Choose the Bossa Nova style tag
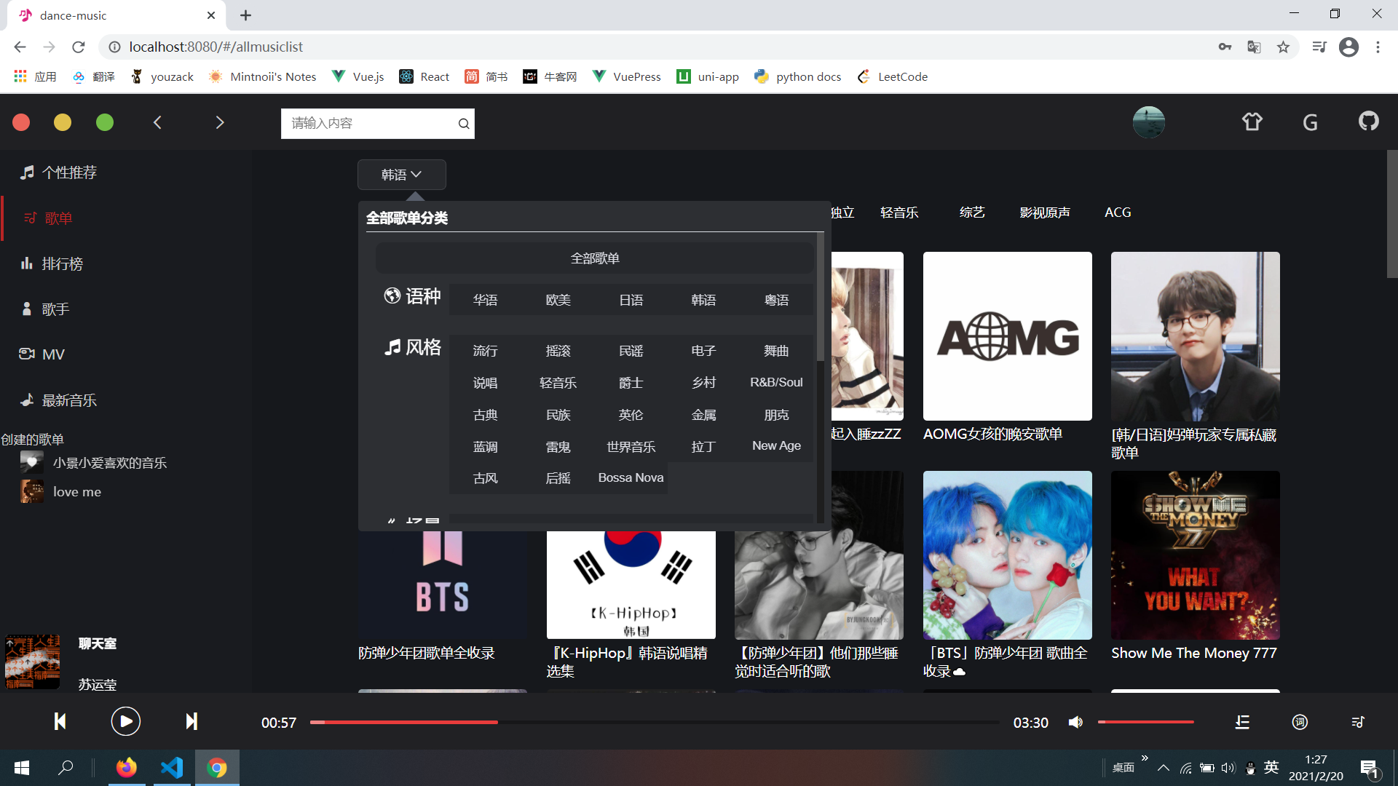Image resolution: width=1398 pixels, height=786 pixels. (631, 478)
